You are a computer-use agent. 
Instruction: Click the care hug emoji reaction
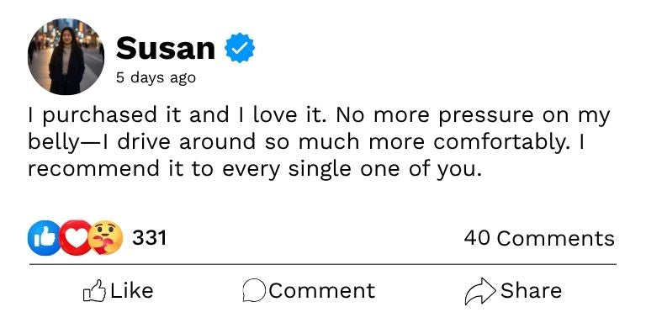click(x=105, y=238)
